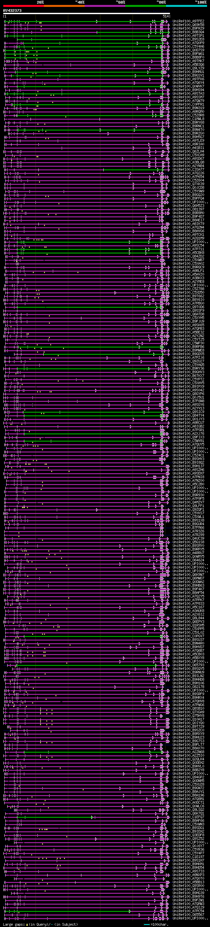The width and height of the screenshot is (210, 927).
Task: Select label UniRef100_C5Z4C1
Action: (x=188, y=455)
